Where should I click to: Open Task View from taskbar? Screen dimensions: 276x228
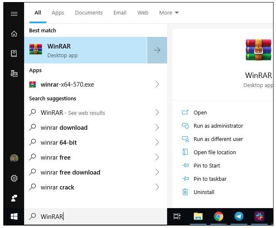pyautogui.click(x=177, y=216)
